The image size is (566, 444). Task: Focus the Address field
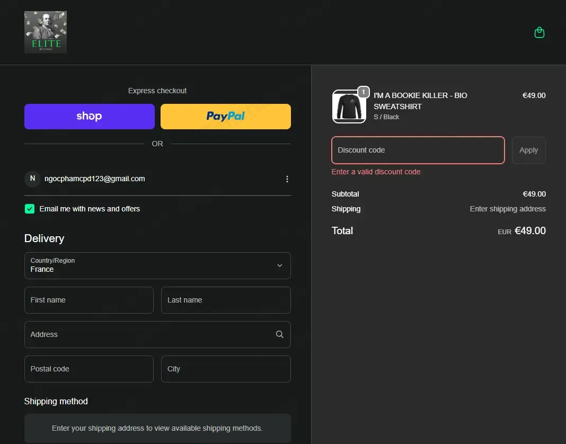(157, 335)
